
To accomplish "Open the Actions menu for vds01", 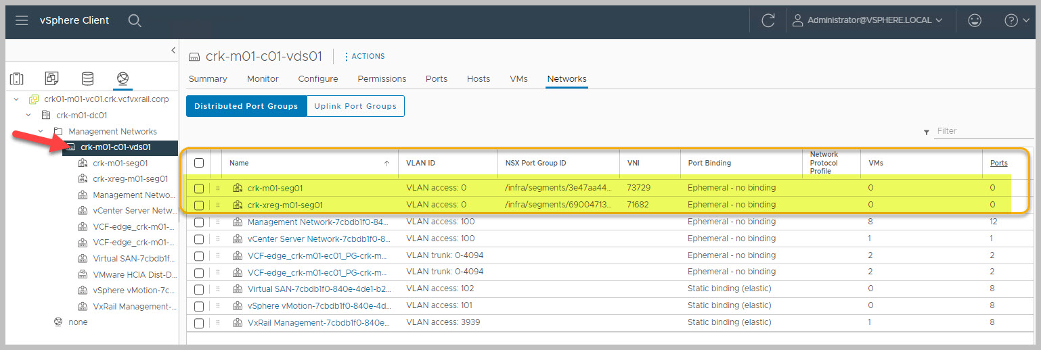I will [365, 56].
